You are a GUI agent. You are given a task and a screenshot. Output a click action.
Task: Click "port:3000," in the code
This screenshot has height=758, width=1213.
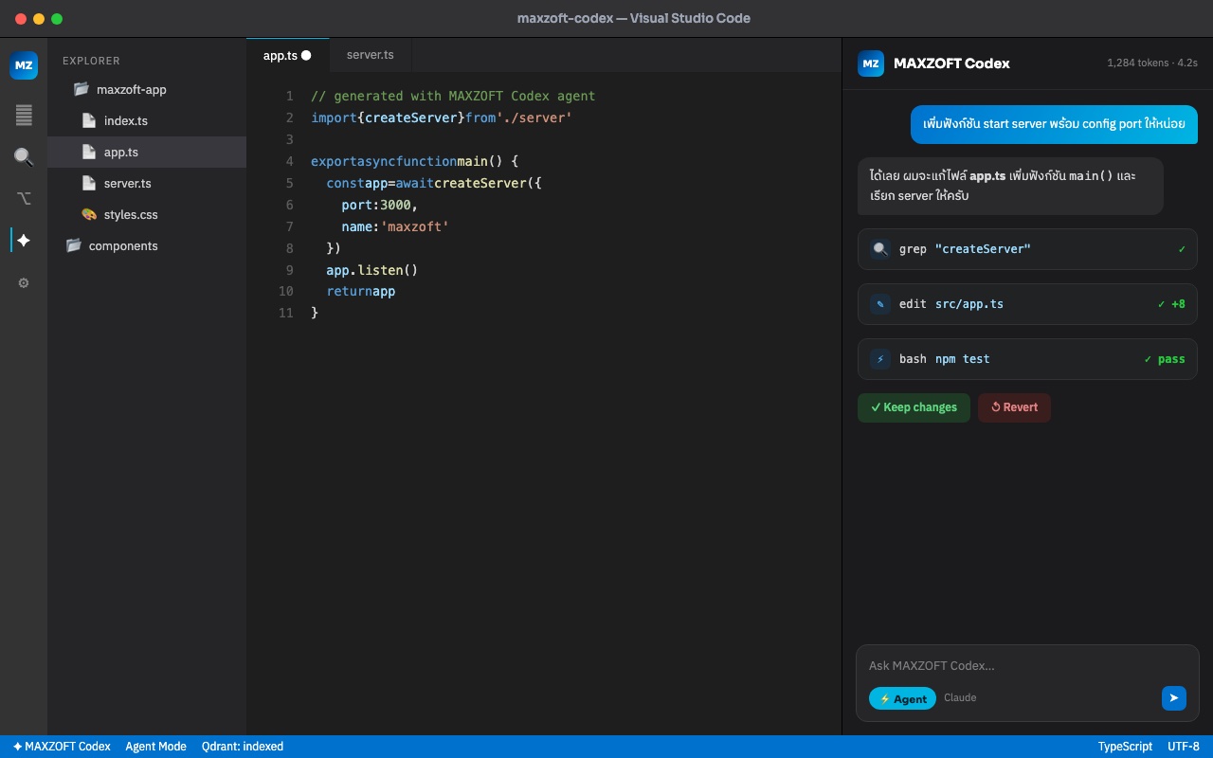click(x=380, y=205)
